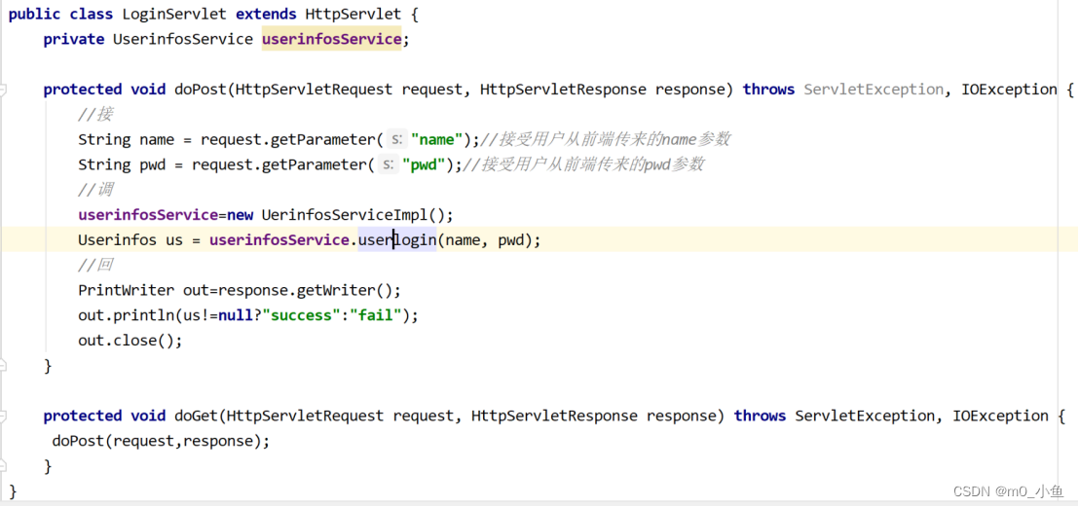Click ServletException on the doGet declaration line
Viewport: 1079px width, 507px height.
[x=865, y=416]
